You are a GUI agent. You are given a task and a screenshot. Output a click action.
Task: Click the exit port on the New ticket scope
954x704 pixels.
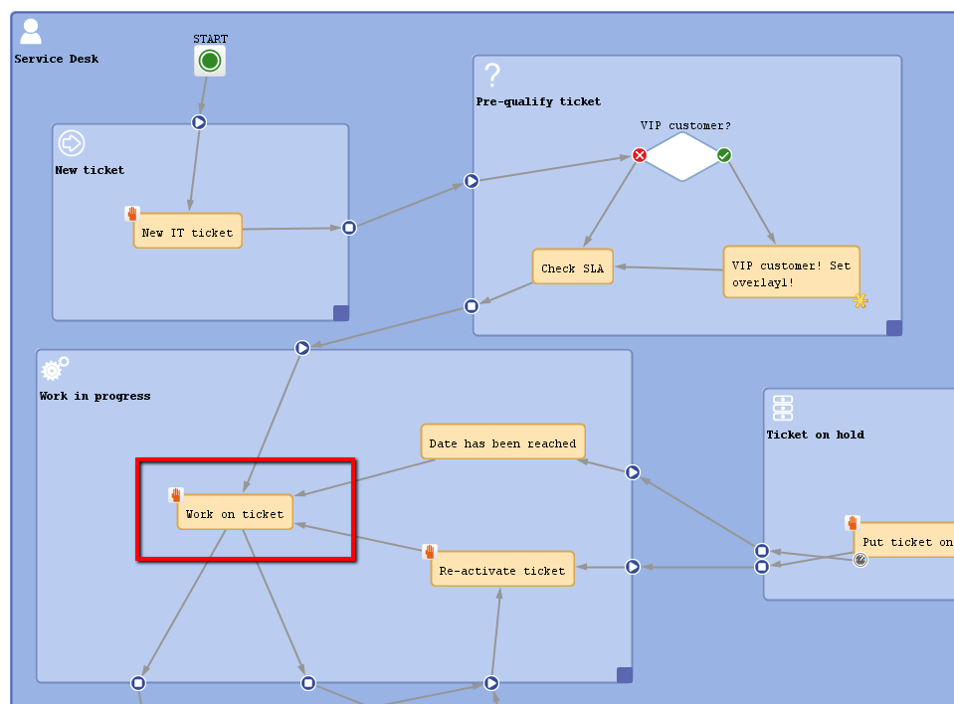[349, 228]
